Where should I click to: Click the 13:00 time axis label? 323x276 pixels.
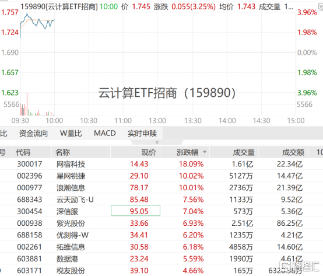click(x=157, y=121)
